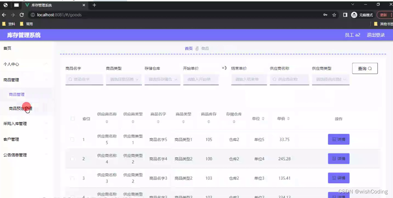The image size is (393, 198).
Task: Click the 单位4 cell
Action: [x=259, y=159]
